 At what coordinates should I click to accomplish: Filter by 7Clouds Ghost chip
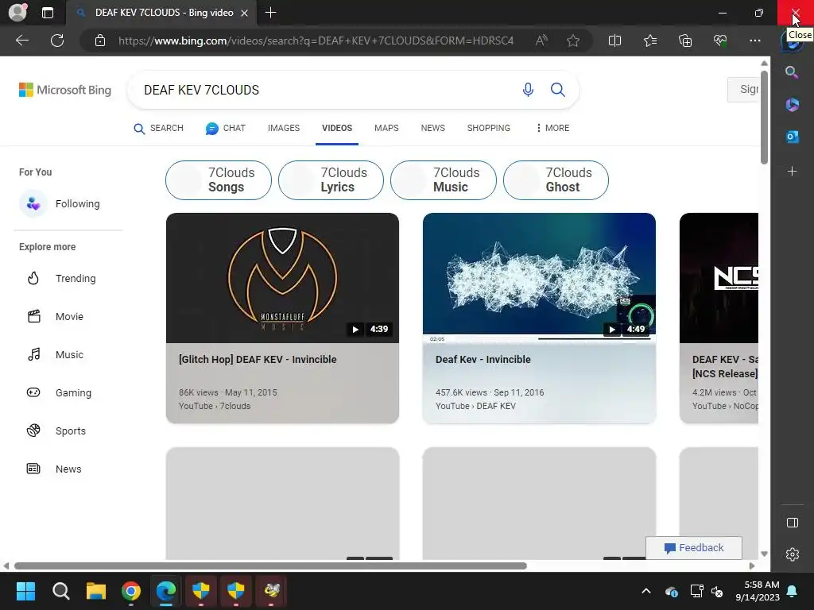(x=556, y=180)
